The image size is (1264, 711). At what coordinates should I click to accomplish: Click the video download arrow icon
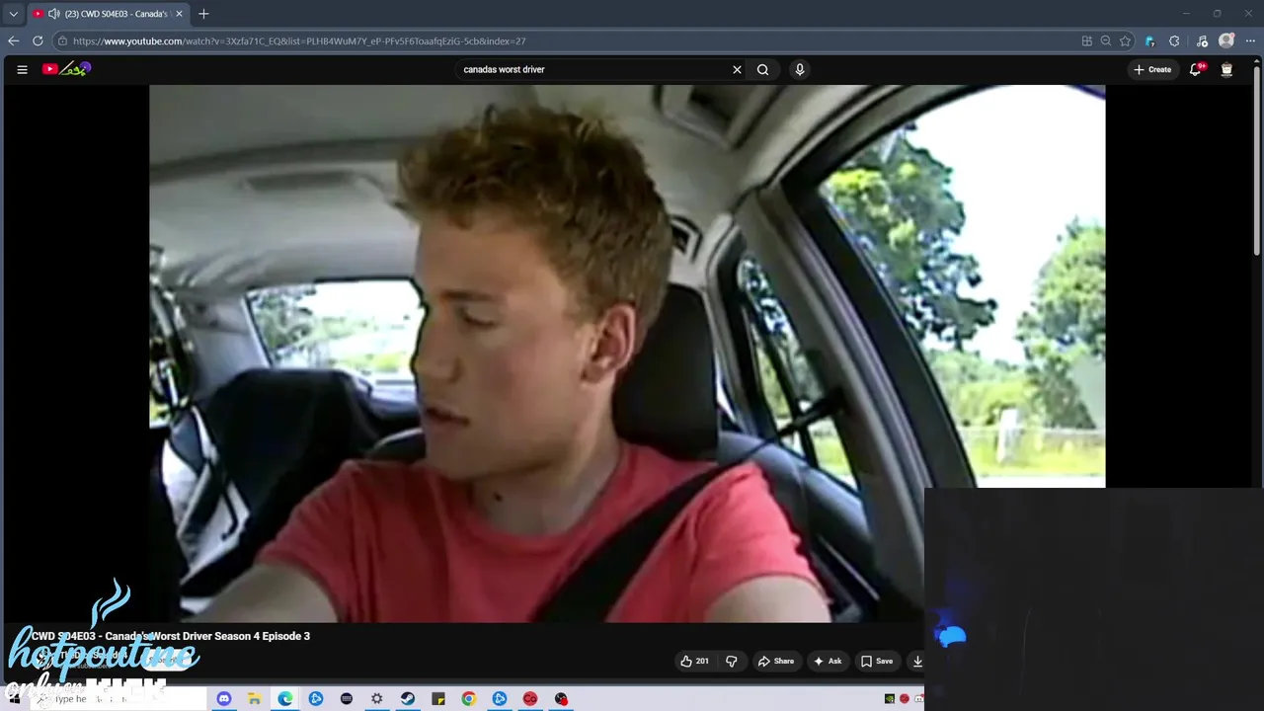click(x=916, y=661)
